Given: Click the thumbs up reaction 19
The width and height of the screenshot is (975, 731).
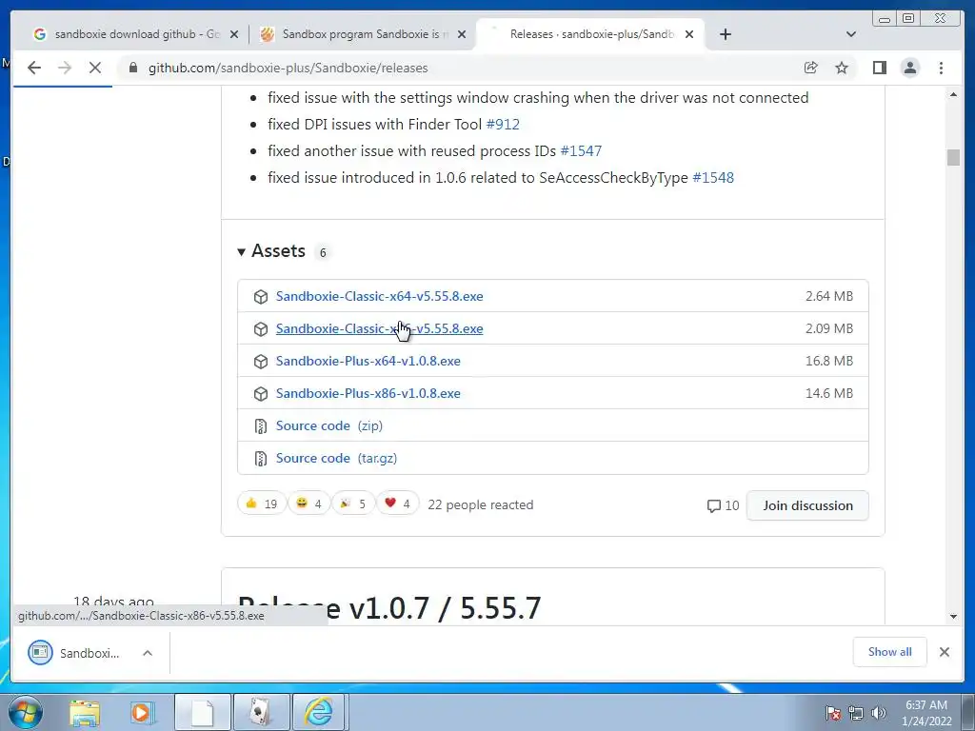Looking at the screenshot, I should [261, 504].
